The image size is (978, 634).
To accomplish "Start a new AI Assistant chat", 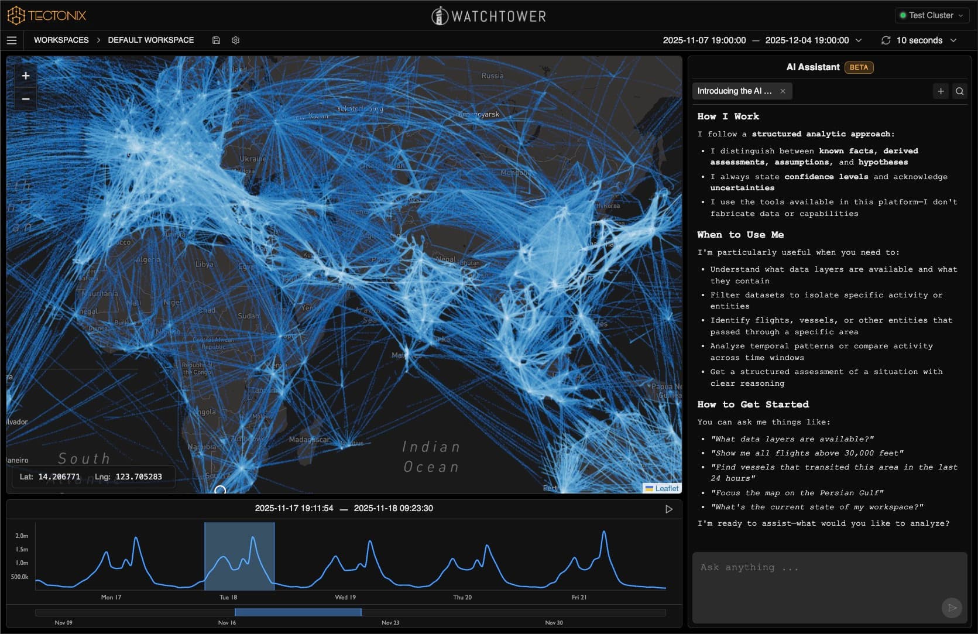I will (941, 91).
